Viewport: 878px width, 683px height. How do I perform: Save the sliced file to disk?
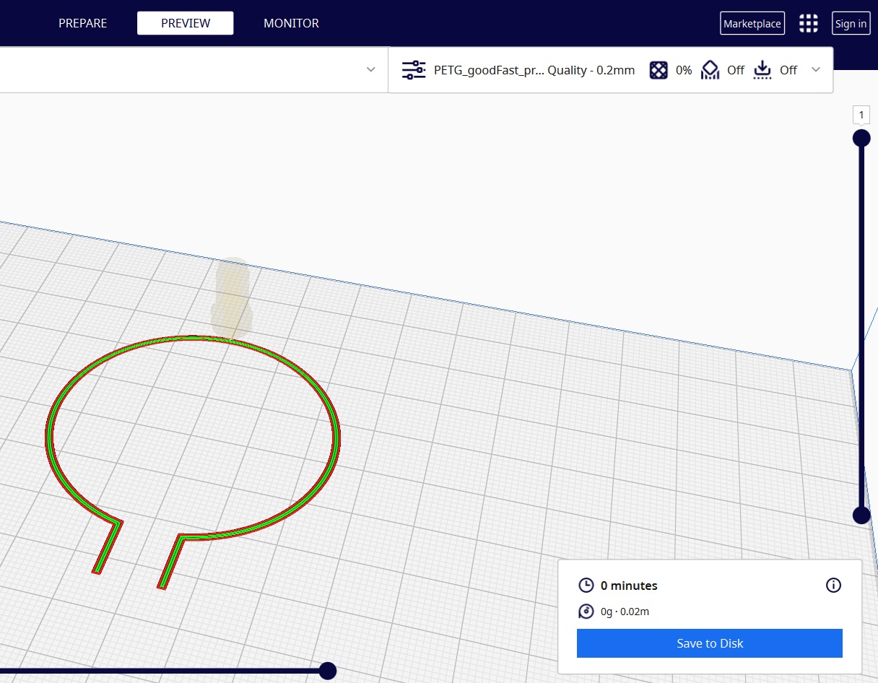click(x=709, y=643)
